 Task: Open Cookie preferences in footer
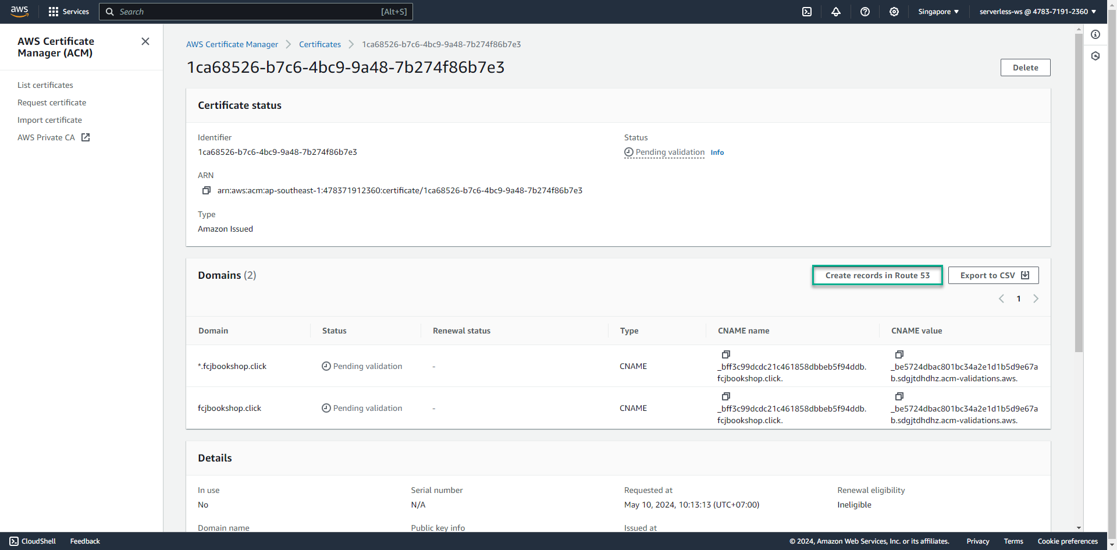(1068, 541)
